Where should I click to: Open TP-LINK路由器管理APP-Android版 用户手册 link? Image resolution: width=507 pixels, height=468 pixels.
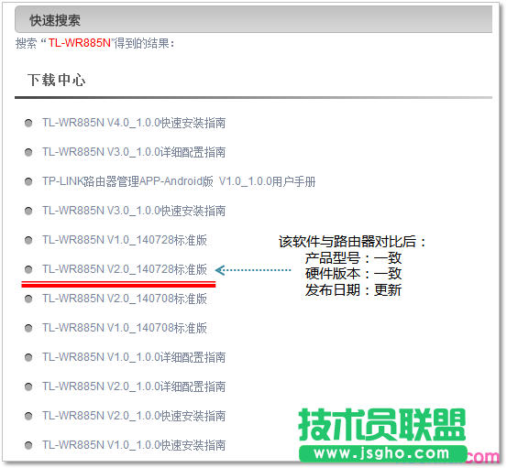179,181
